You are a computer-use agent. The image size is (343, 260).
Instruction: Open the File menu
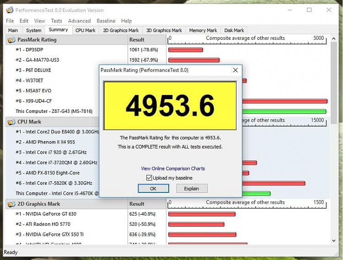coord(10,21)
